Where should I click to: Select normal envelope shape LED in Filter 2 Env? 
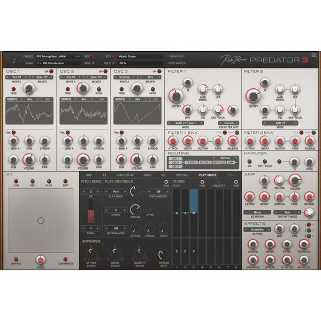[301, 133]
